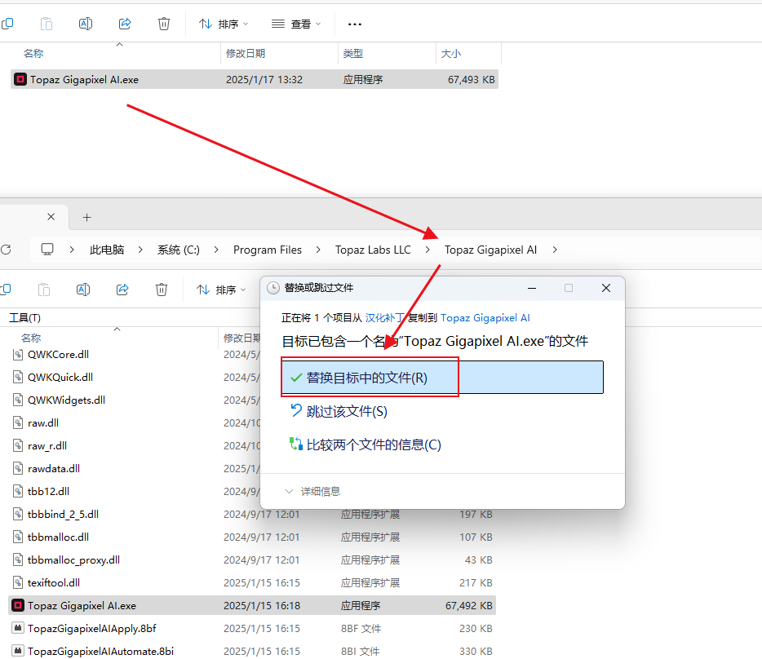Select Topaz Gigapixel AI.exe dated 2025/1/17 in upper window
762x659 pixels.
pyautogui.click(x=255, y=79)
